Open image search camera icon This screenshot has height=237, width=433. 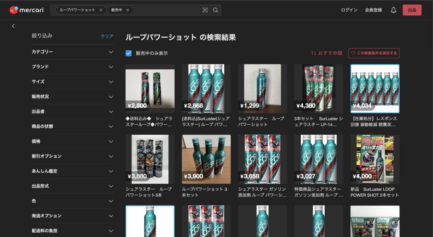pyautogui.click(x=205, y=10)
